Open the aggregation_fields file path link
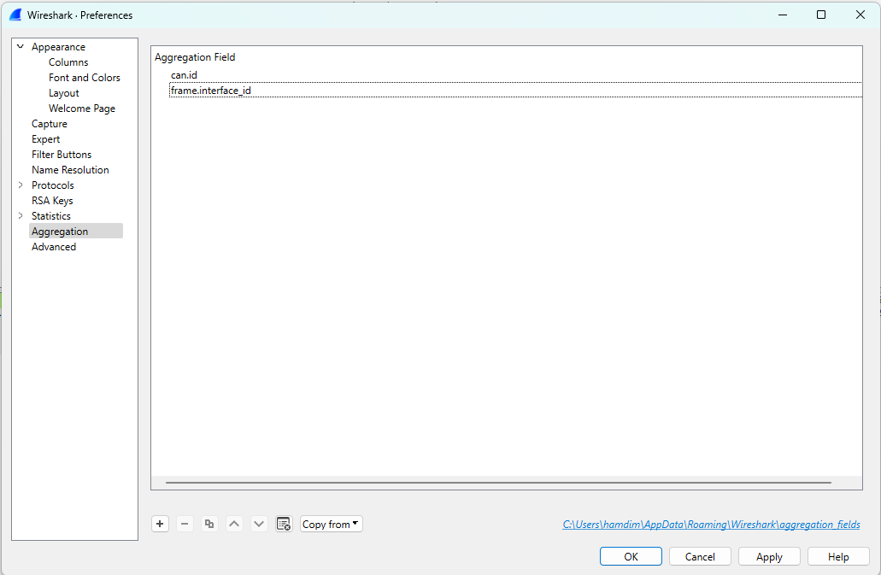Image resolution: width=881 pixels, height=575 pixels. click(711, 524)
